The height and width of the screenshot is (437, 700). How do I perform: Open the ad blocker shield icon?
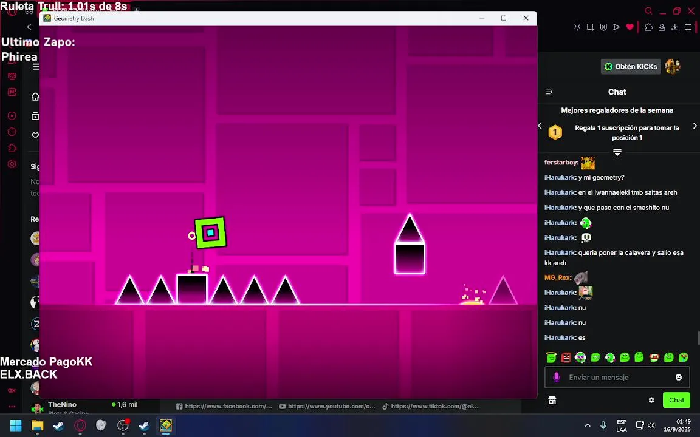pyautogui.click(x=603, y=27)
